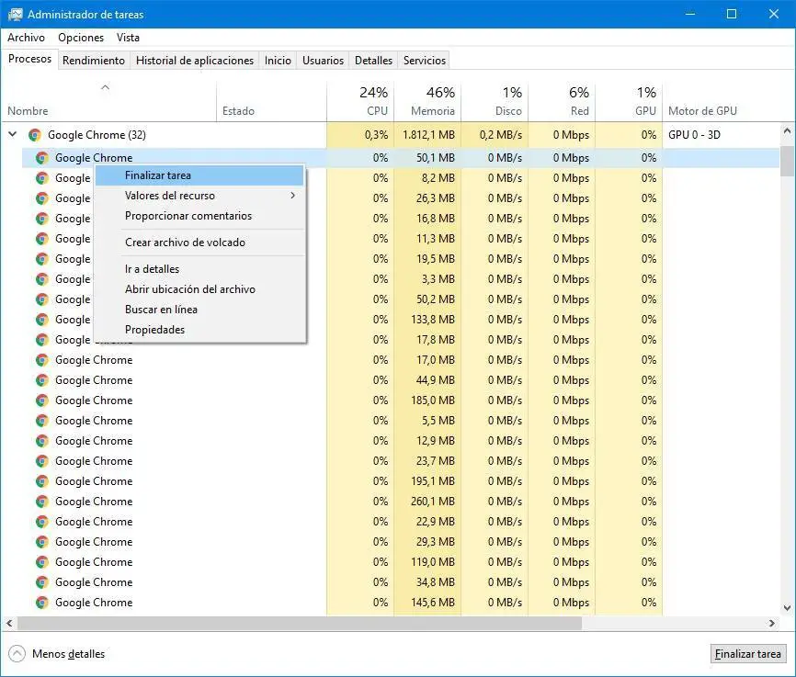Click Chrome icon in the 185,0 MB row
The image size is (796, 677).
click(x=42, y=401)
